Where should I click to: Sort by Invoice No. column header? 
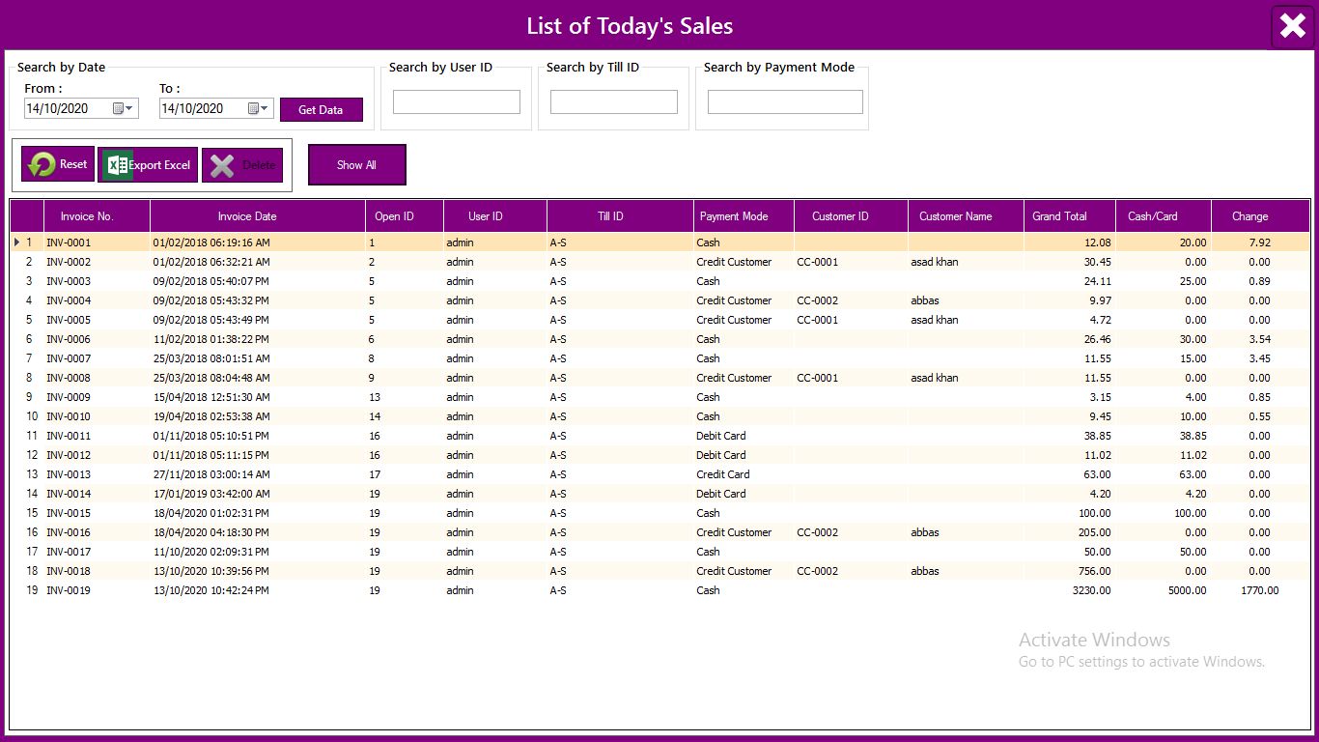tap(87, 216)
